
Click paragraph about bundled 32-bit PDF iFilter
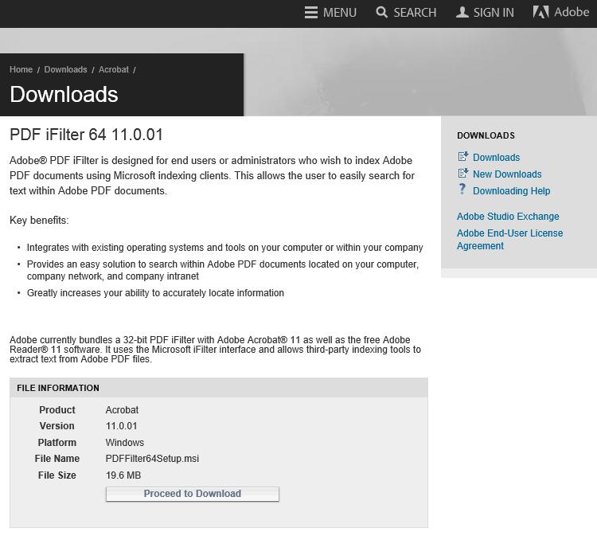point(215,350)
